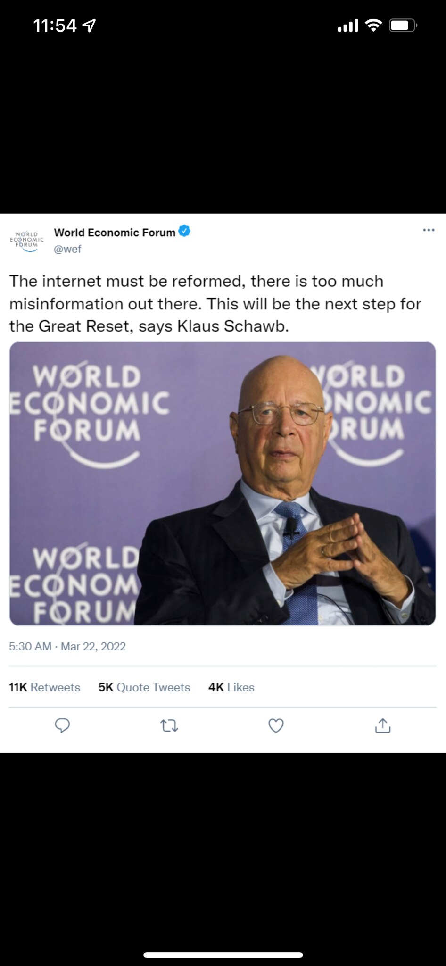
Task: View the 5K Quote Tweets list
Action: 144,687
